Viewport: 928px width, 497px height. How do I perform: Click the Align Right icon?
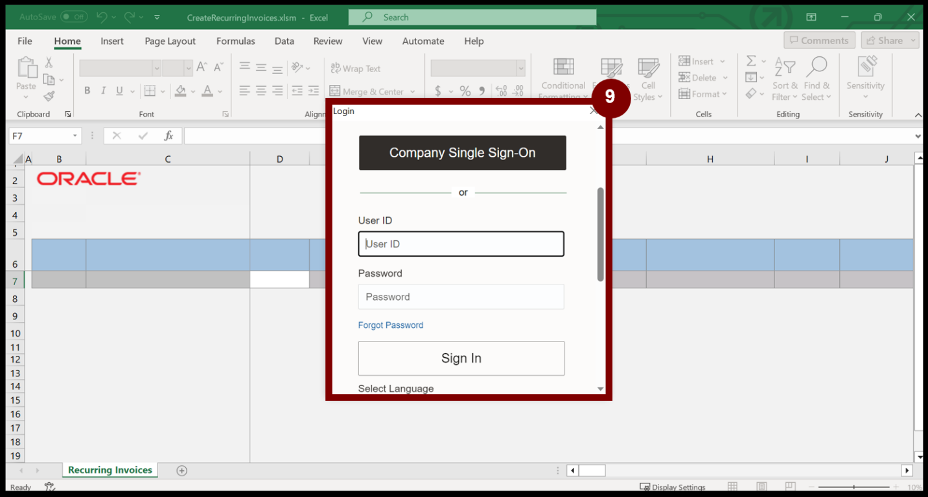click(x=277, y=91)
